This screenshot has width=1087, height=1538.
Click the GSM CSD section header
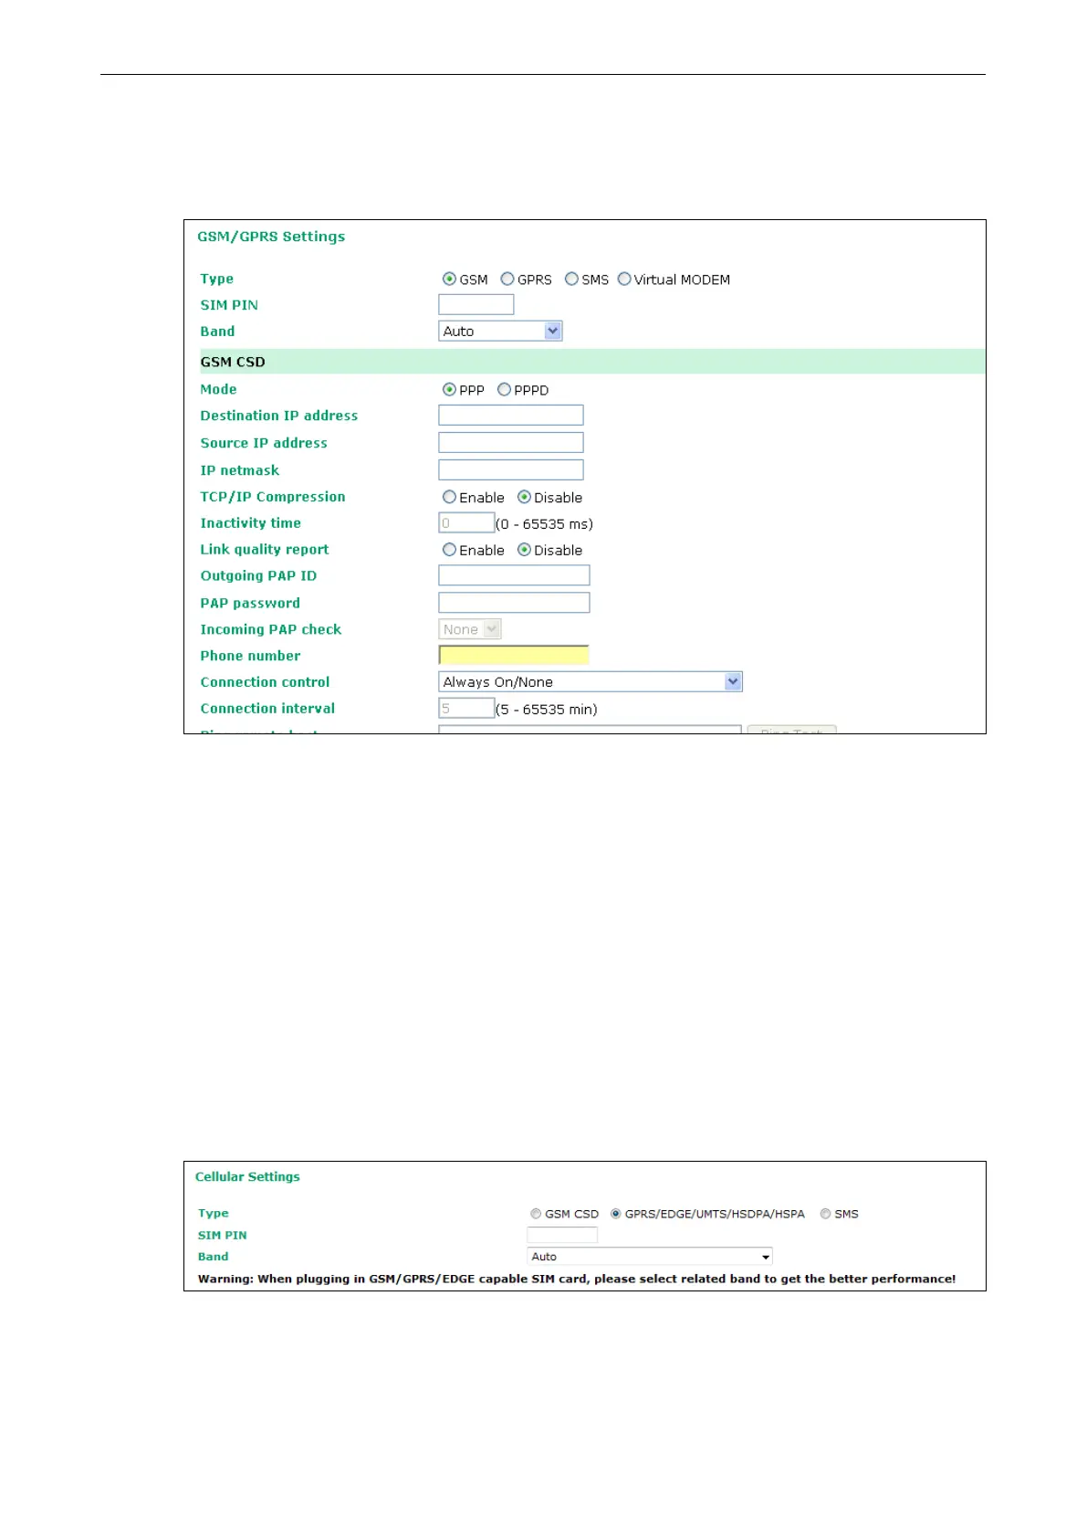coord(592,362)
